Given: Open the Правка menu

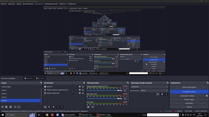Looking at the screenshot, I should tap(11, 4).
